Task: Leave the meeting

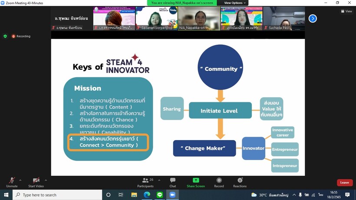Action: point(344,183)
